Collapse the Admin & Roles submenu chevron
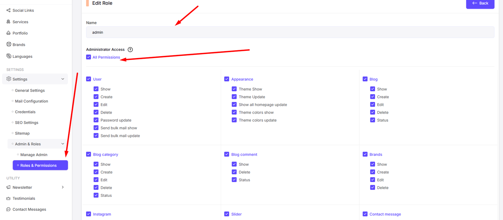 (x=63, y=144)
